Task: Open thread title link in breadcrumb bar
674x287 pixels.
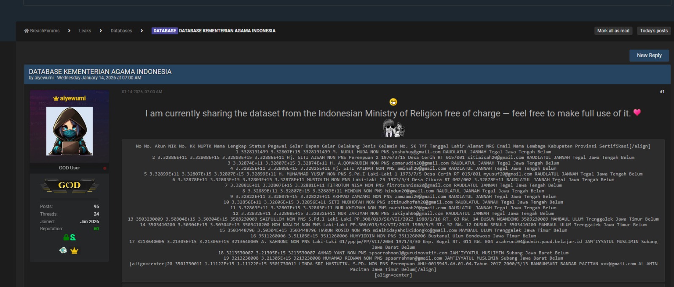Action: 227,31
